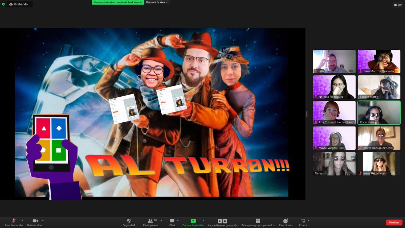This screenshot has width=405, height=228.
Task: Open the Chat panel
Action: click(172, 222)
